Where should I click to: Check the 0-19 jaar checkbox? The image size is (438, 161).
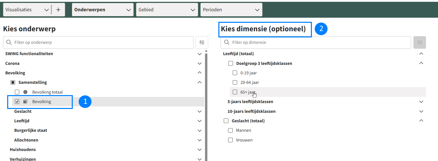(x=235, y=73)
